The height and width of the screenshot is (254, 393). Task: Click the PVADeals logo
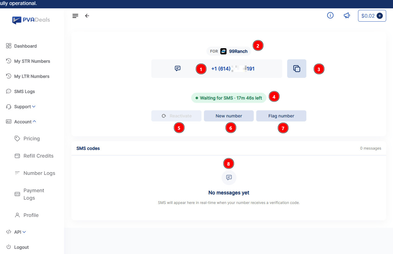(x=31, y=20)
